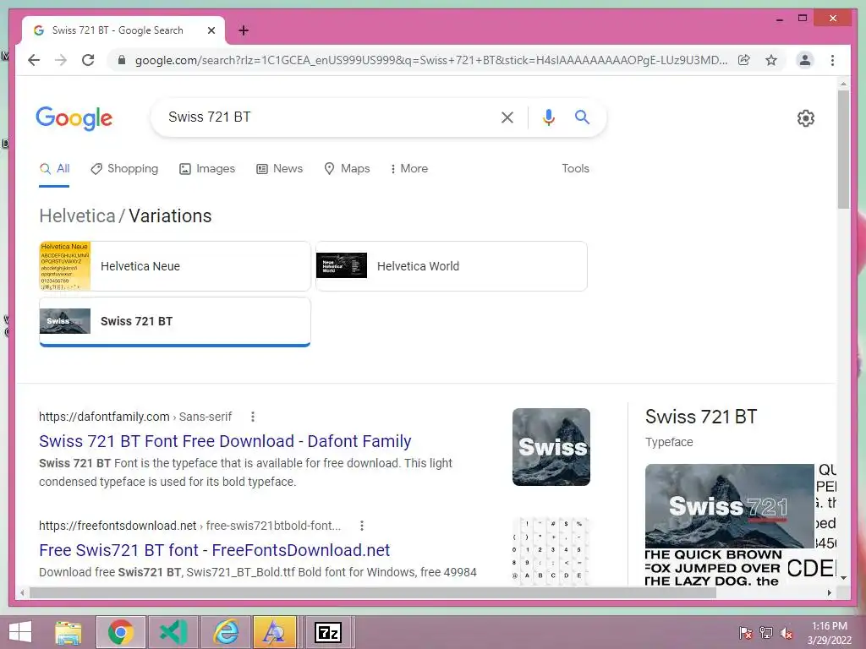Open 7-Zip from the taskbar
Screen dimensions: 866x649
(x=328, y=632)
